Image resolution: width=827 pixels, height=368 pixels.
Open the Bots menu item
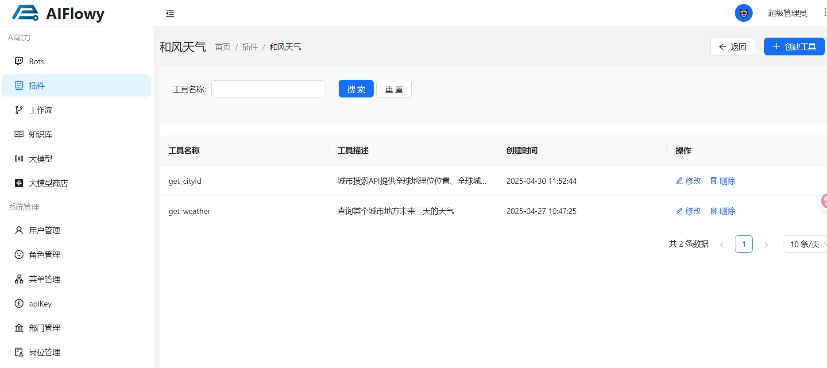[x=77, y=61]
